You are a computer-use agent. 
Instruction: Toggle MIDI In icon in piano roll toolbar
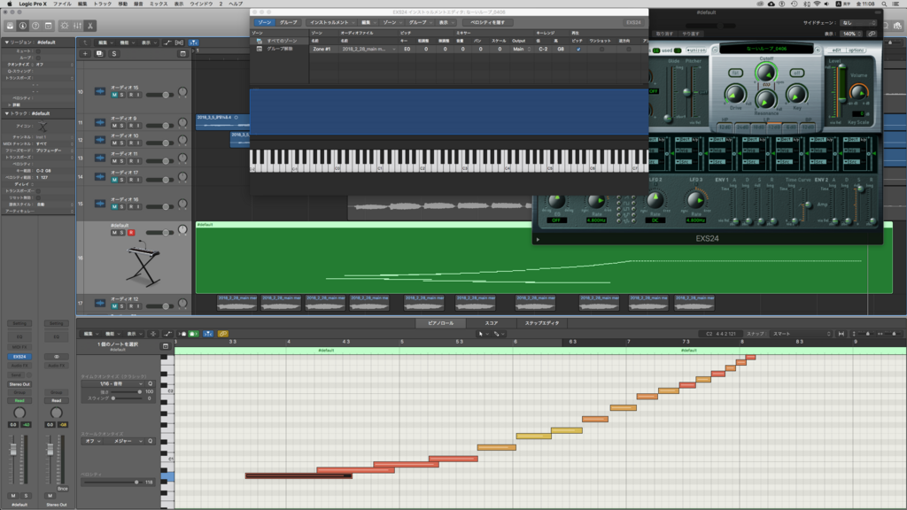182,334
